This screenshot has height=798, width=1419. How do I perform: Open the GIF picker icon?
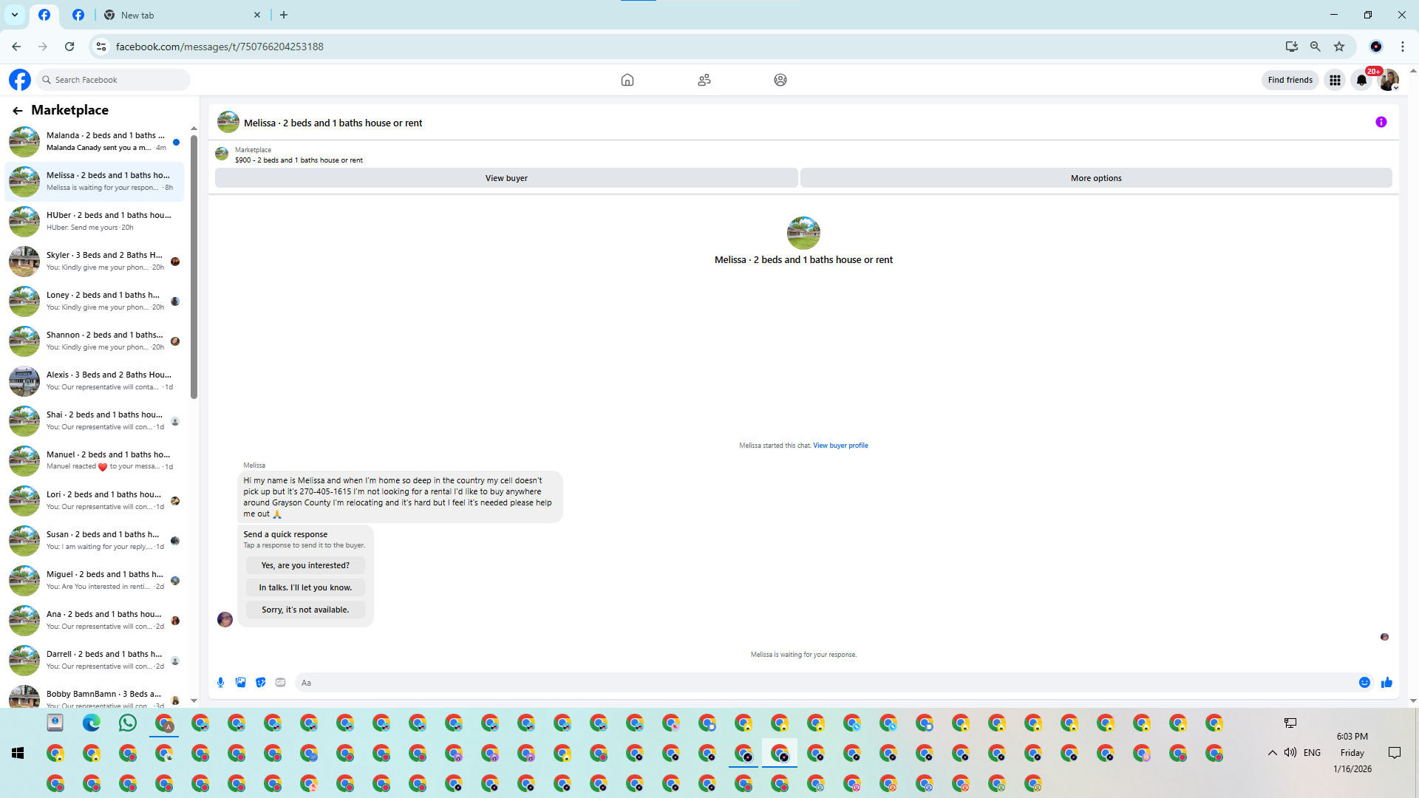pyautogui.click(x=280, y=683)
